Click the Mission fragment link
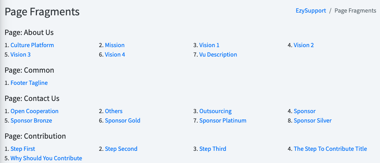Viewport: 380px width, 163px height. pyautogui.click(x=115, y=45)
